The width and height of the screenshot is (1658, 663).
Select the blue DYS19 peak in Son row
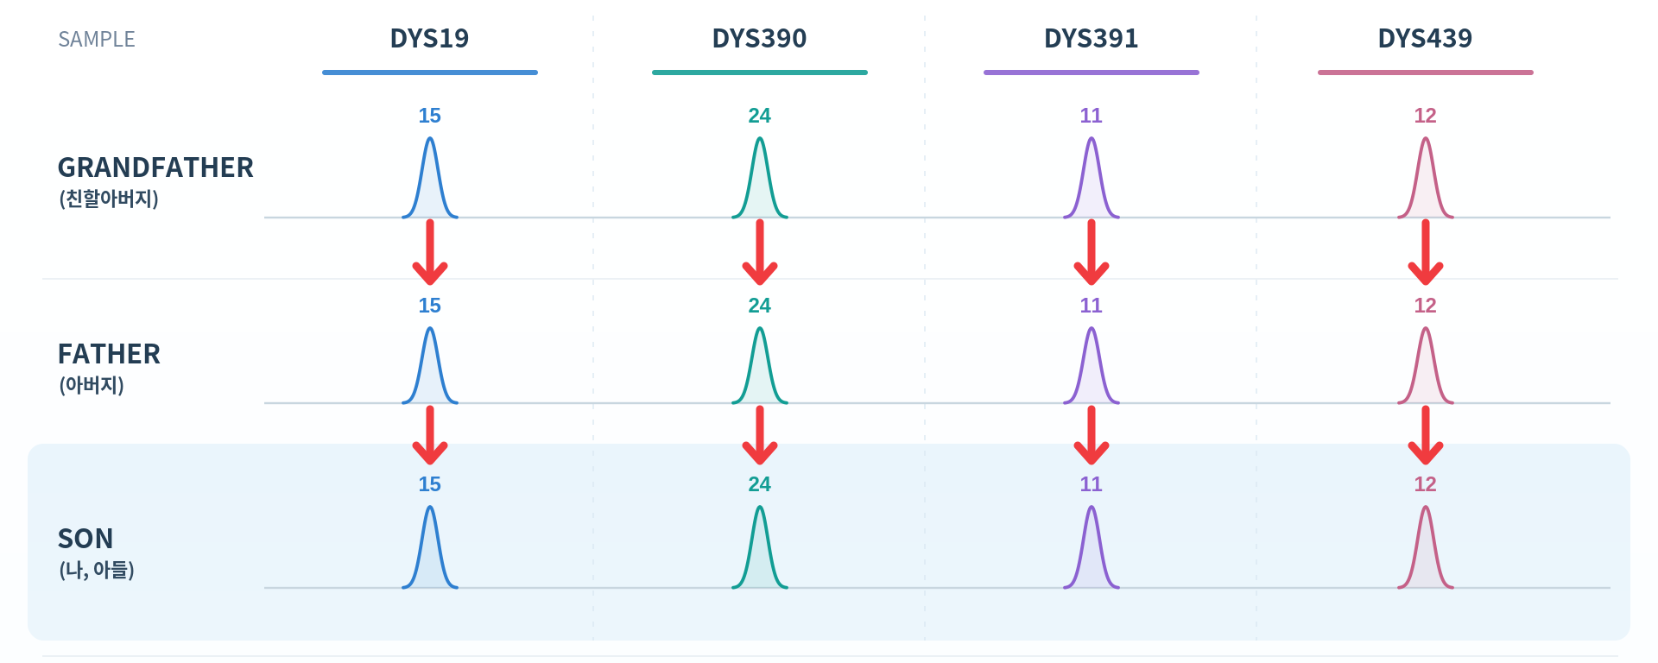point(430,548)
